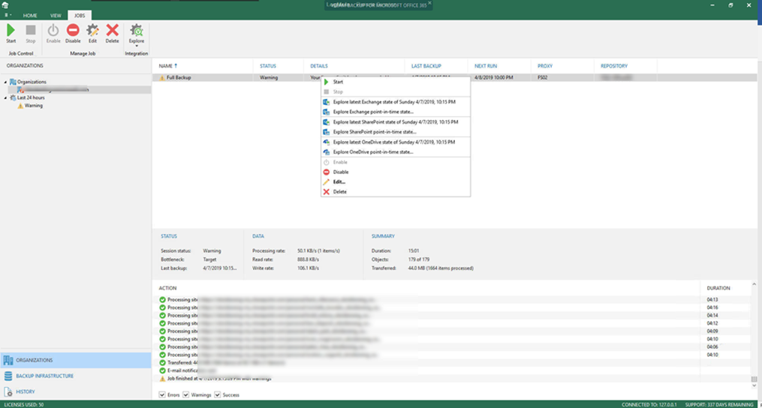Click the Start button in the ribbon
The image size is (762, 408).
11,34
